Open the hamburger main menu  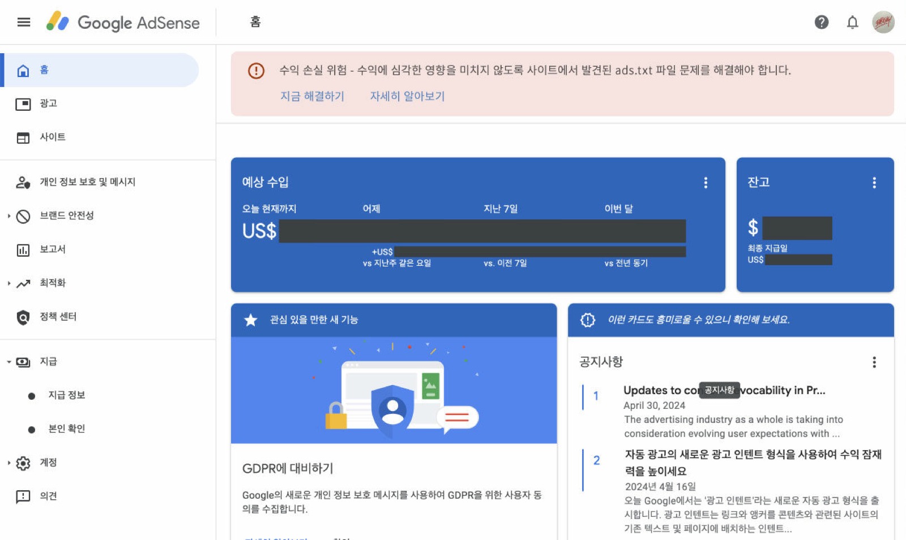tap(24, 22)
